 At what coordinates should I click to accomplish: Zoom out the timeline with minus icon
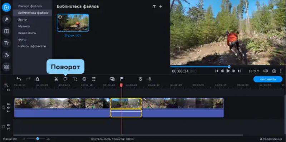pyautogui.click(x=24, y=139)
